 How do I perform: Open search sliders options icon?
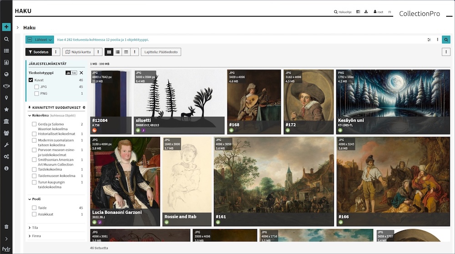(429, 40)
